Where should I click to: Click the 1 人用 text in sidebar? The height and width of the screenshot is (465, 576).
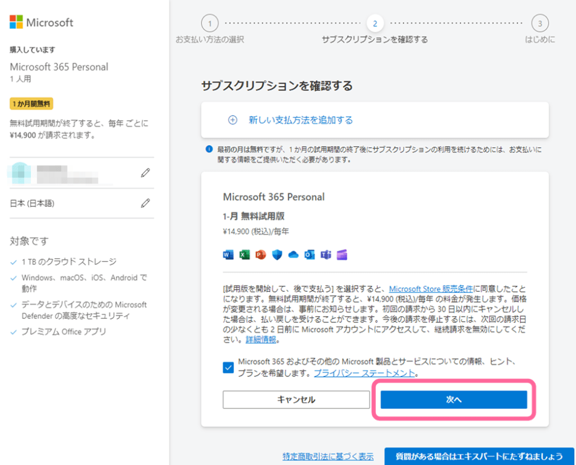click(x=21, y=79)
